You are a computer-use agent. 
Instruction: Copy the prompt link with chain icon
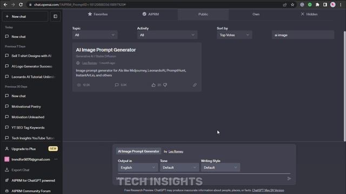tap(195, 85)
